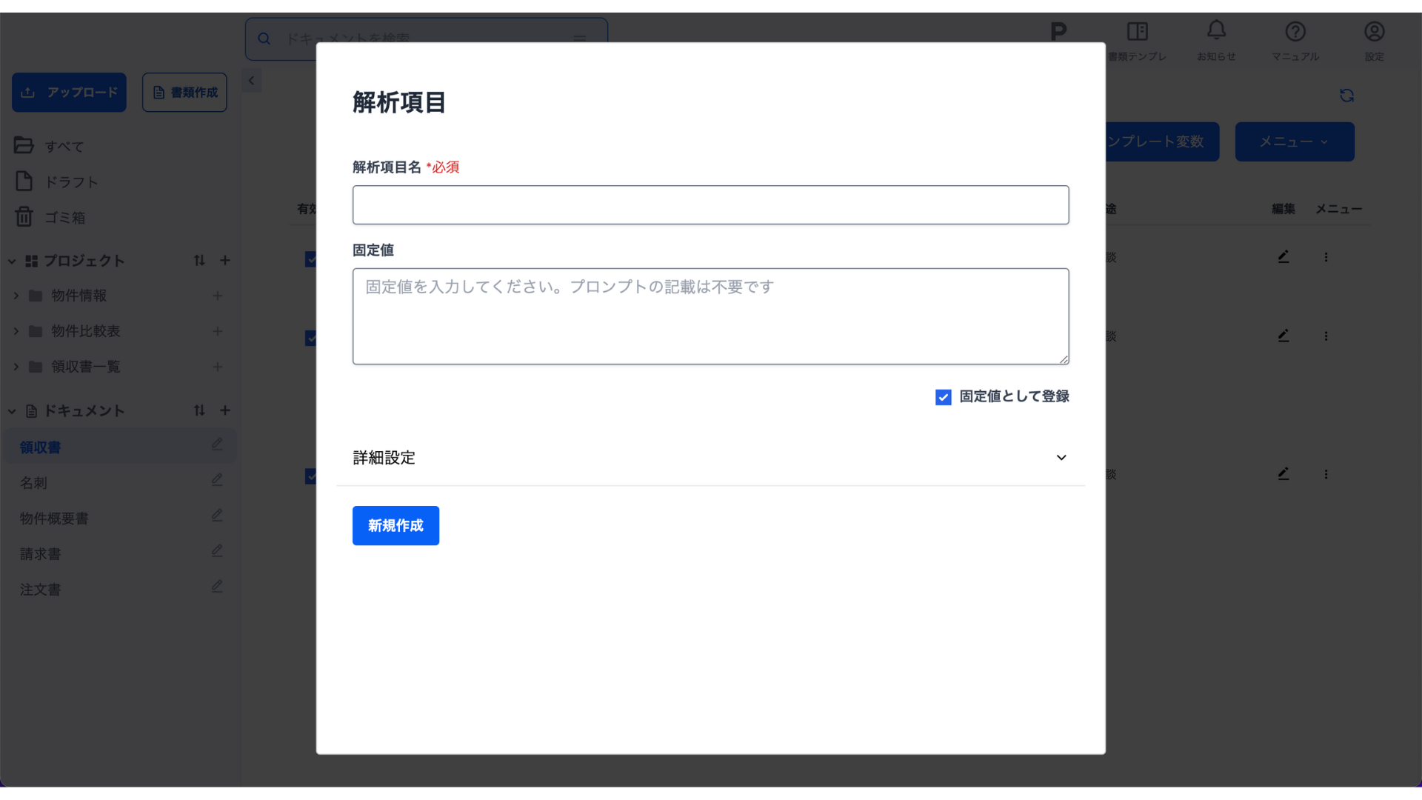Expand the 物件情報 project folder
The height and width of the screenshot is (800, 1422).
tap(16, 296)
